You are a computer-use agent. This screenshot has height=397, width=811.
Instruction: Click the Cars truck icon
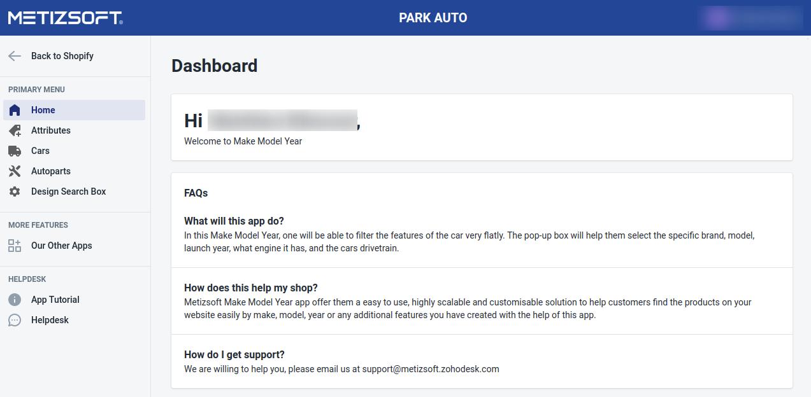[x=15, y=151]
